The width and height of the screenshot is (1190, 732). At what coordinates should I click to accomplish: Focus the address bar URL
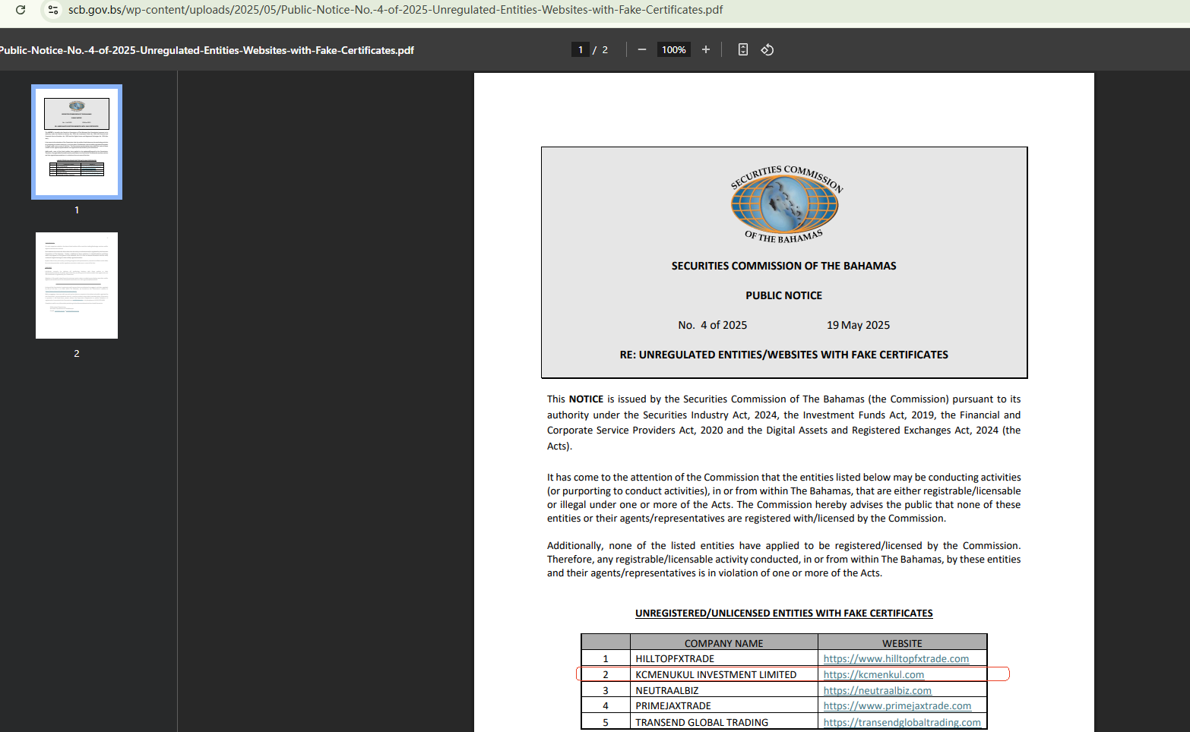pos(396,10)
